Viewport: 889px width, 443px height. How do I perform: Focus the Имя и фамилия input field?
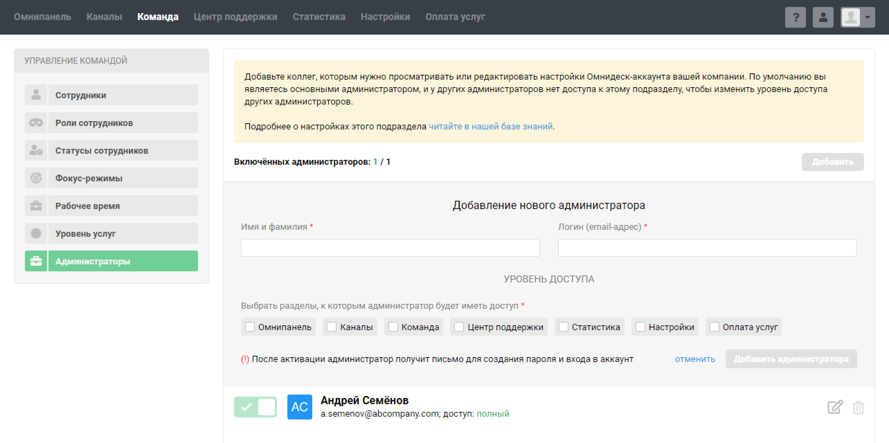coord(390,247)
